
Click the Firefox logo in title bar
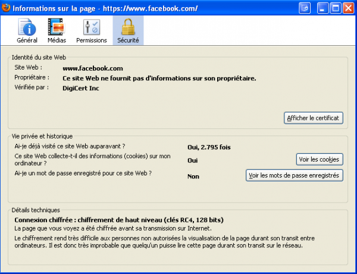pyautogui.click(x=6, y=8)
